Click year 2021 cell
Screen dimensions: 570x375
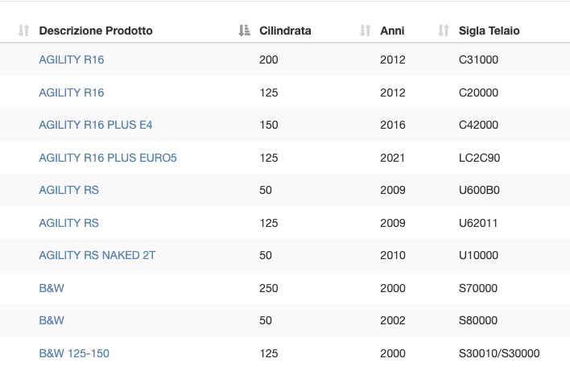[x=392, y=158]
